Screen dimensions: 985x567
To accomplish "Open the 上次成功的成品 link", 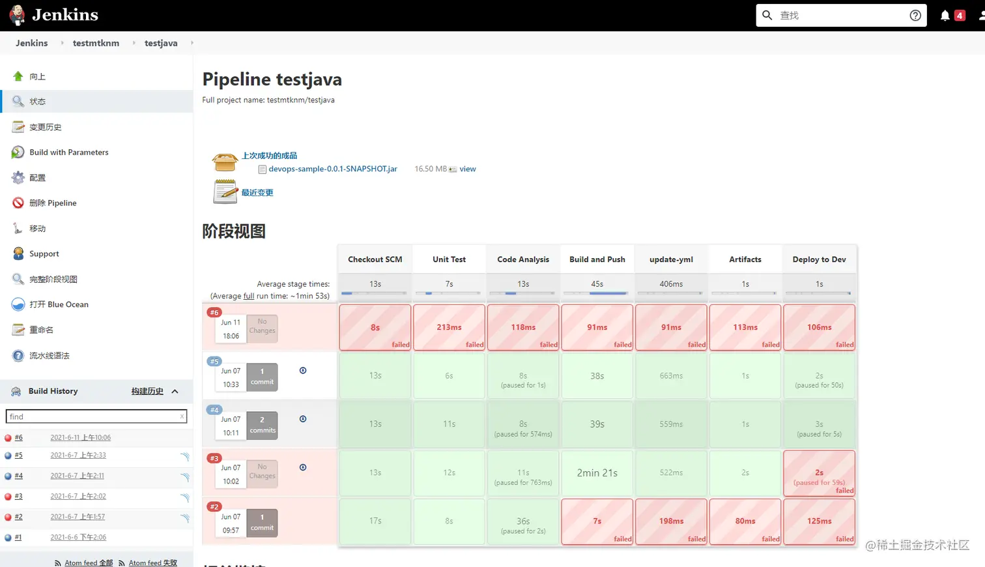I will (x=269, y=156).
